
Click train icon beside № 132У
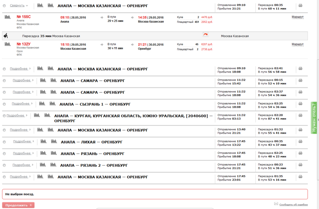point(7,44)
